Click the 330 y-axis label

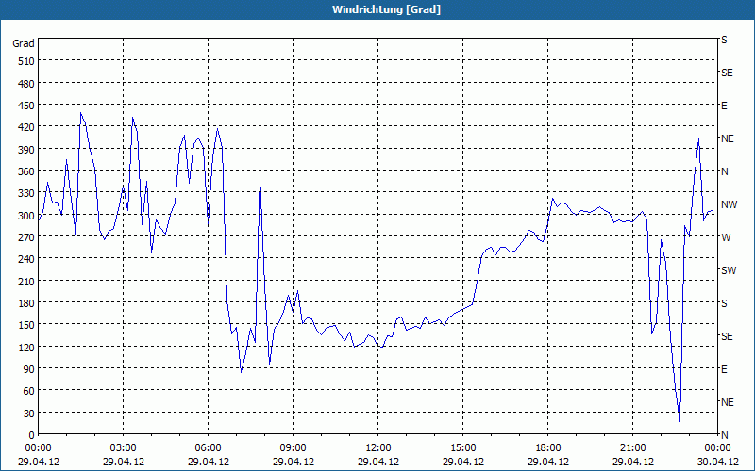pyautogui.click(x=26, y=193)
